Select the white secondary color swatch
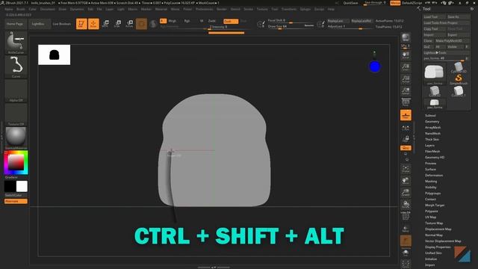478x269 pixels. (22, 186)
